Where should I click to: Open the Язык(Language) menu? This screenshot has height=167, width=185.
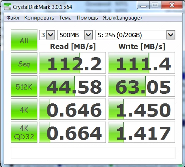pos(122,18)
